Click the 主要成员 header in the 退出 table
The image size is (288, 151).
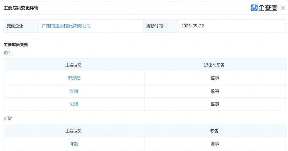point(74,65)
